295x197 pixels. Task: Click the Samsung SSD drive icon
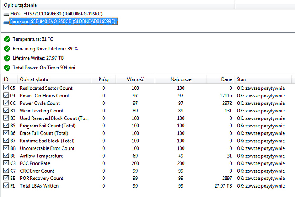6,22
